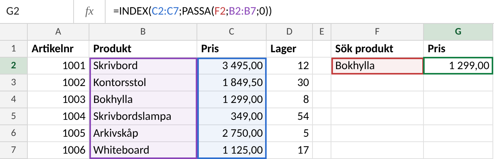494x159 pixels.
Task: Click the Produkt header cell
Action: pyautogui.click(x=143, y=48)
